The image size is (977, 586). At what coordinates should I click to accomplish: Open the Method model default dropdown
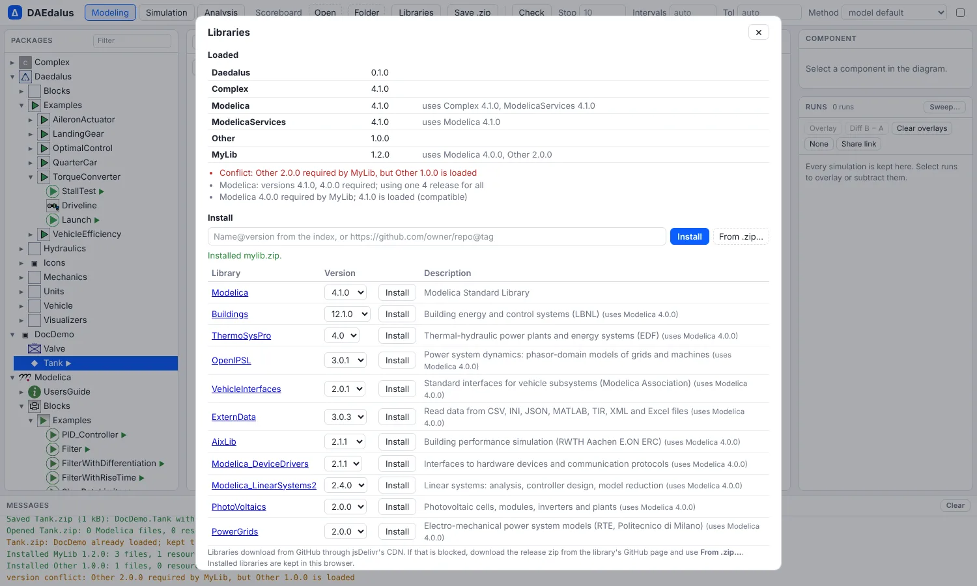coord(894,12)
